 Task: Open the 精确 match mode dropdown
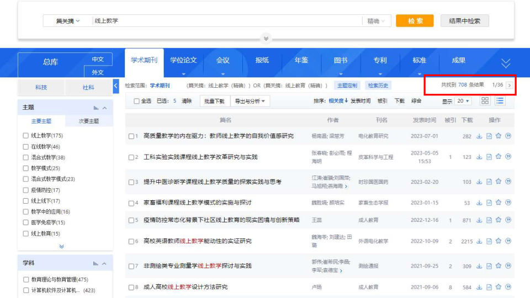coord(376,21)
